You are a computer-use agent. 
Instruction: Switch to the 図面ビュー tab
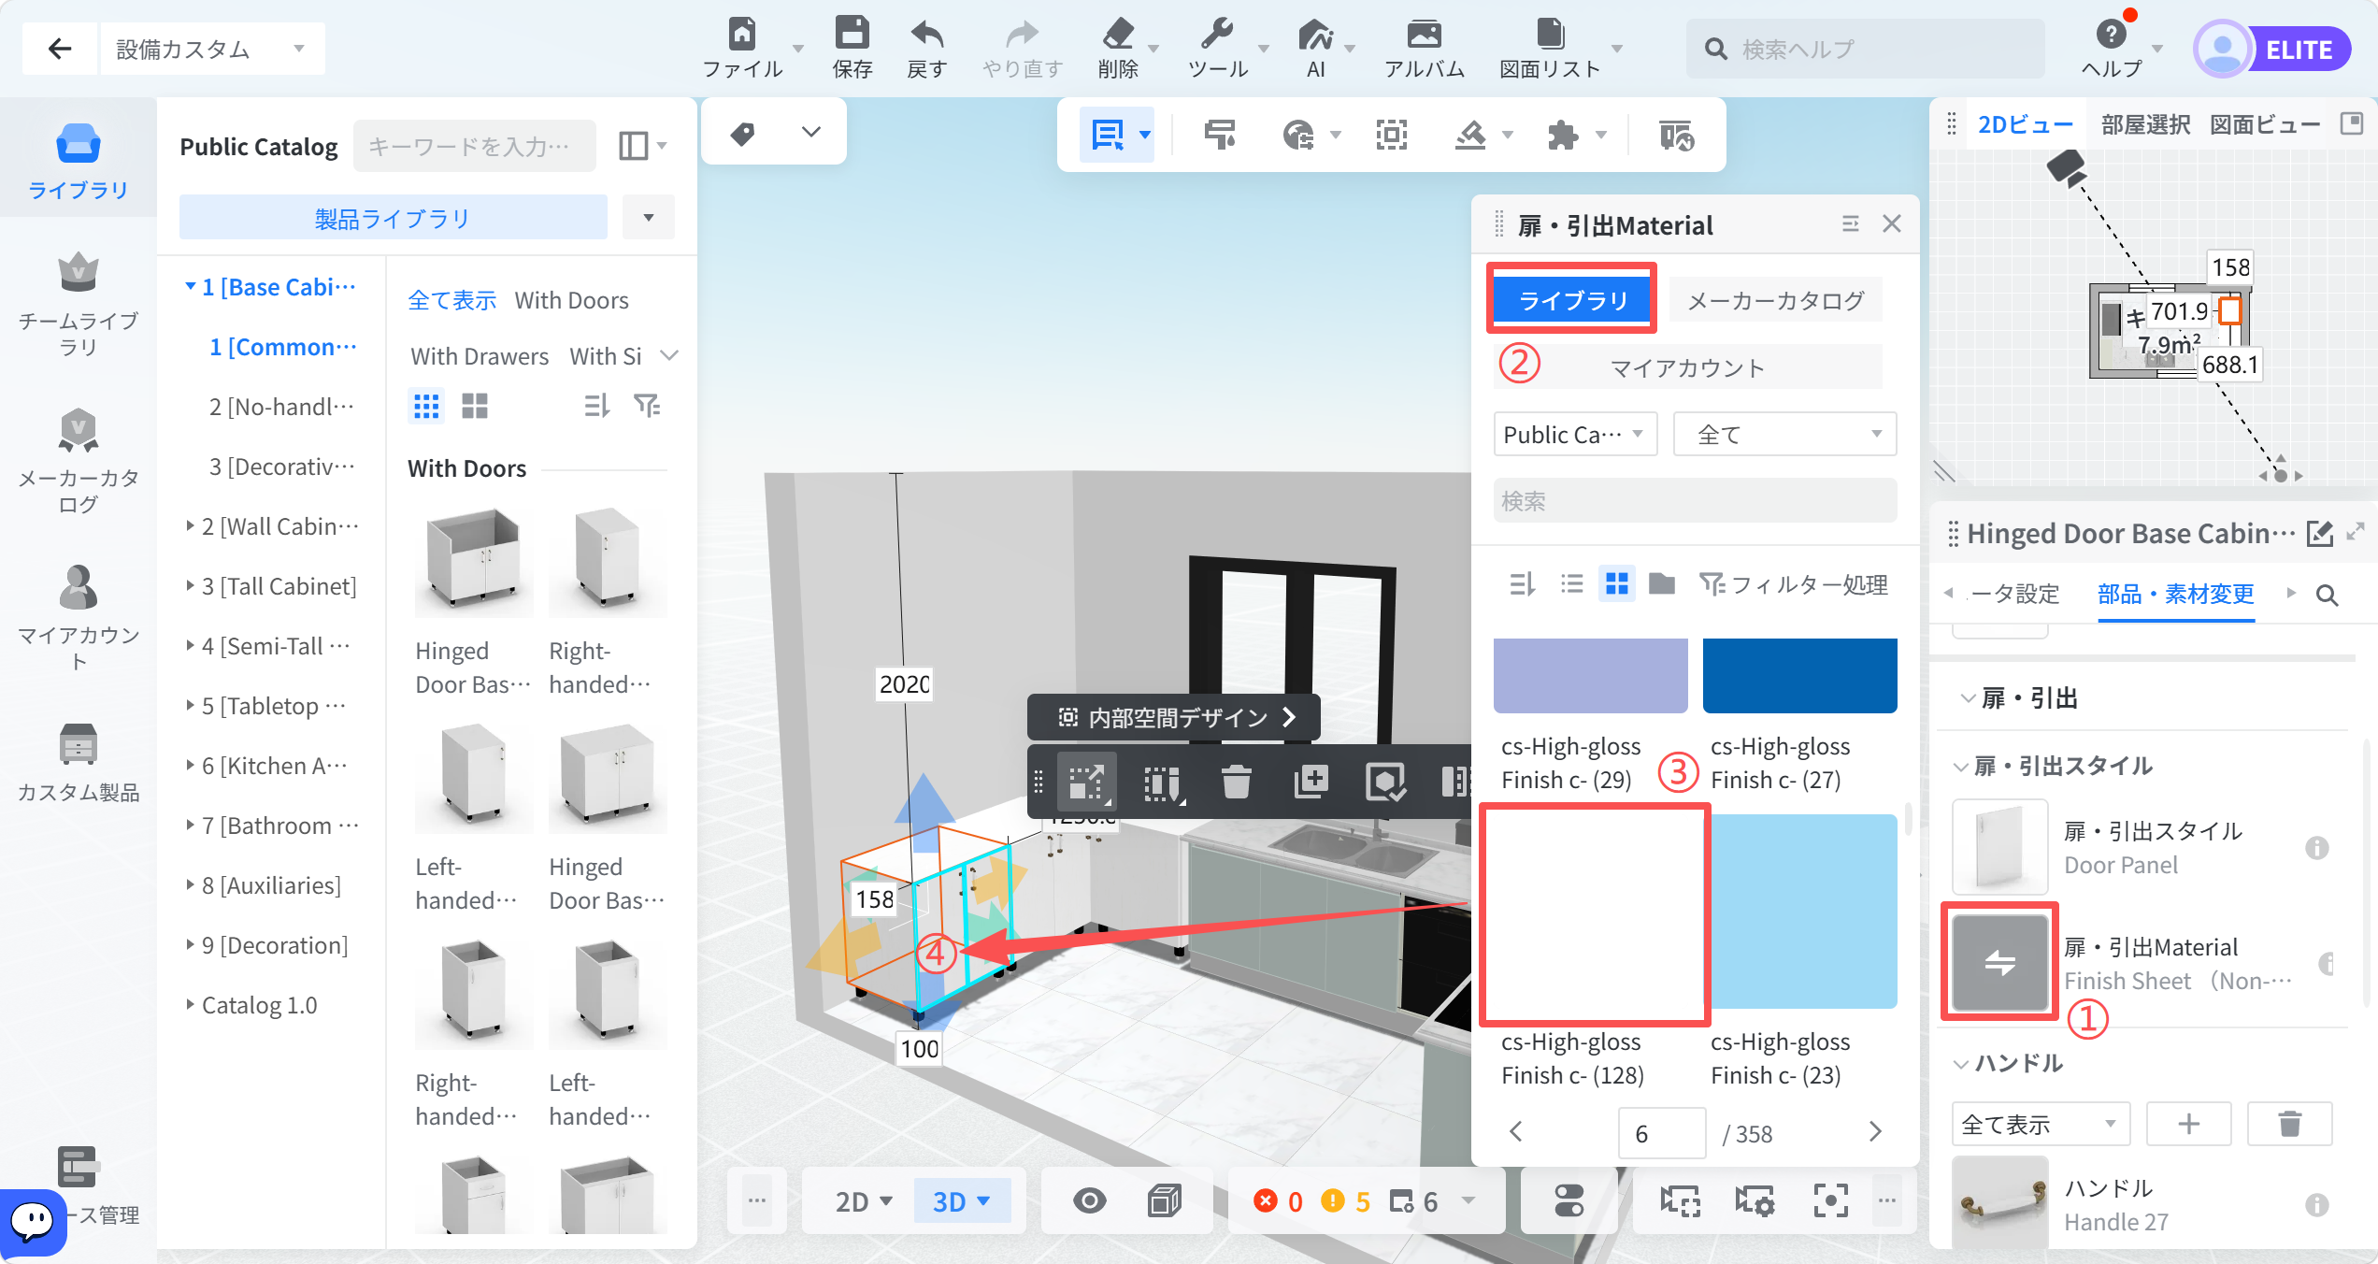(x=2264, y=124)
